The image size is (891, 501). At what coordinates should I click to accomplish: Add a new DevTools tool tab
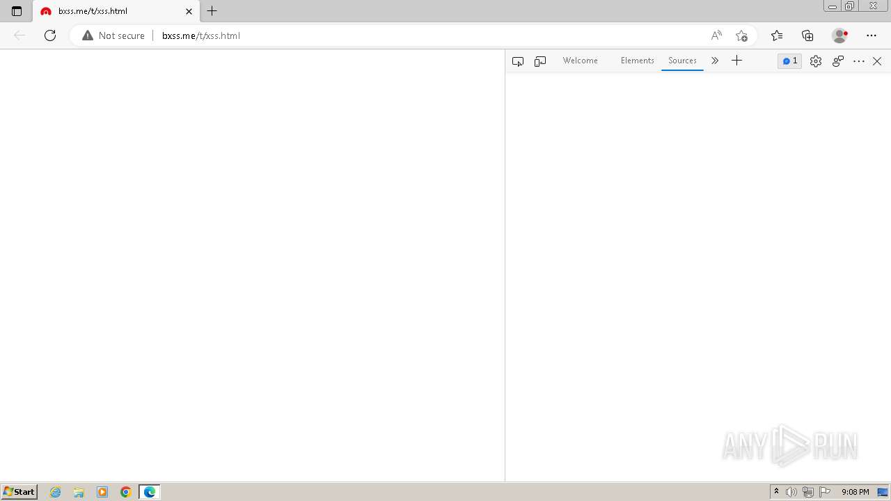coord(736,61)
